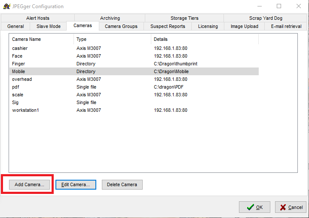Image resolution: width=309 pixels, height=218 pixels.
Task: Switch to the General tab
Action: (x=15, y=26)
